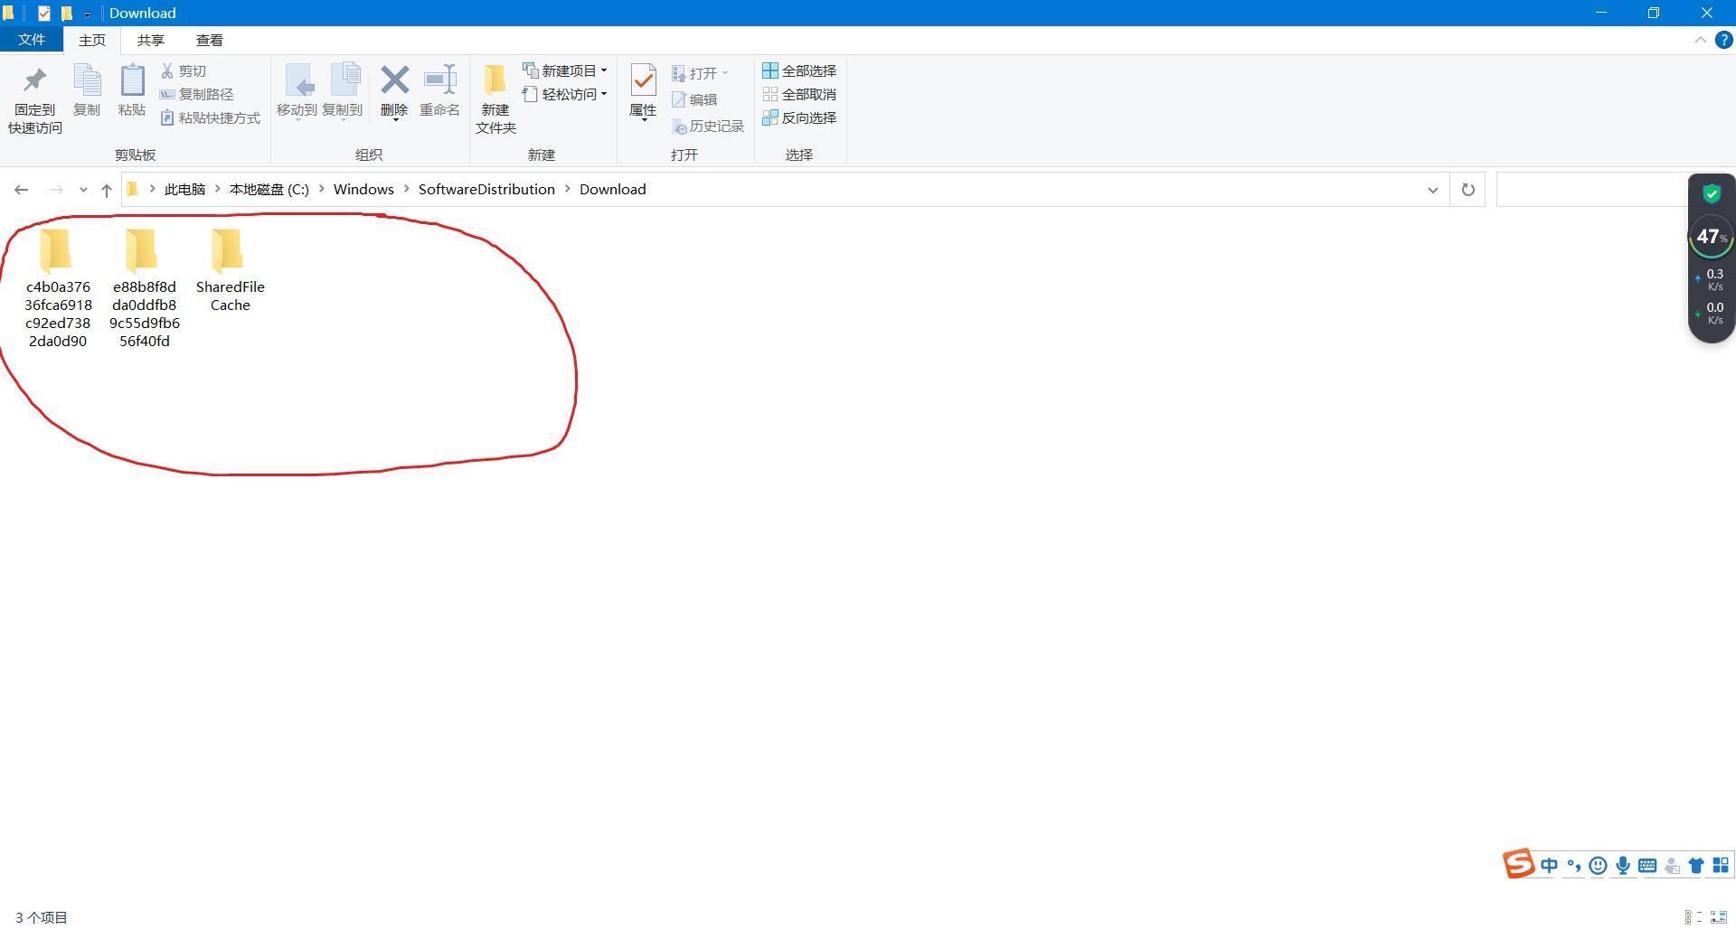The width and height of the screenshot is (1736, 929).
Task: Click the title bar properties checkmark icon
Action: (43, 13)
